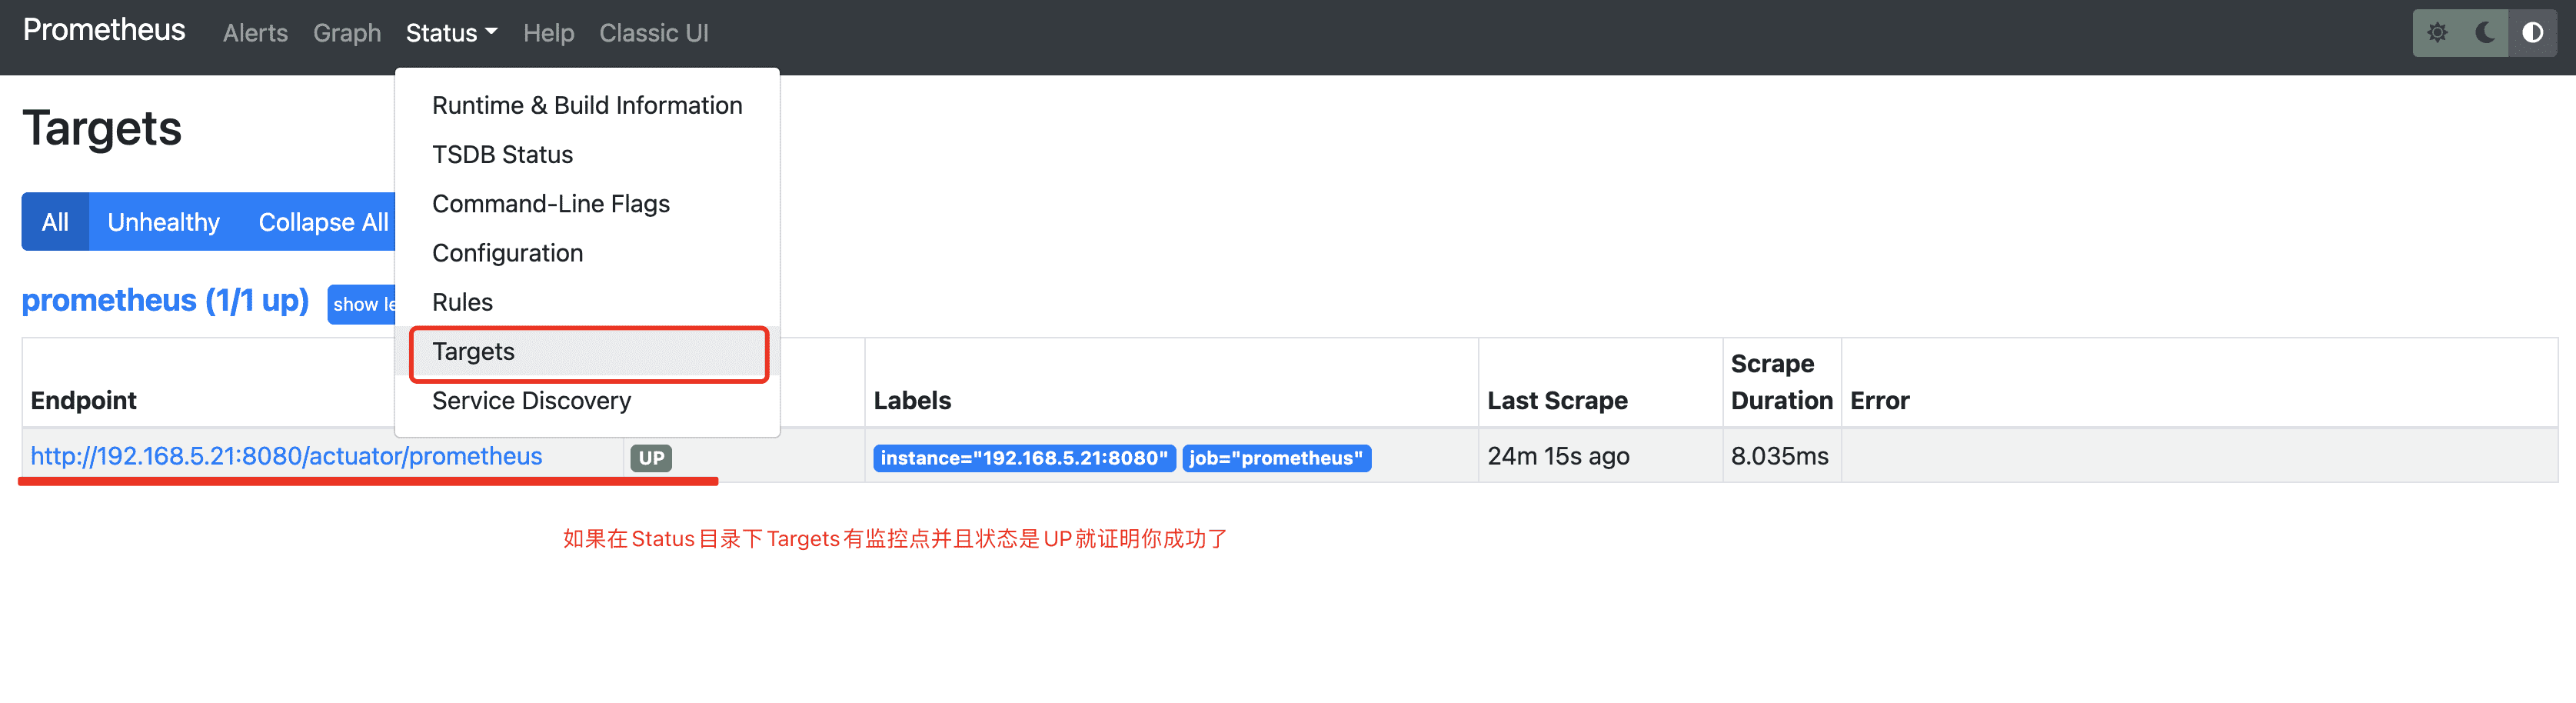Switch to Classic UI
Viewport: 2576px width, 703px height.
tap(654, 33)
